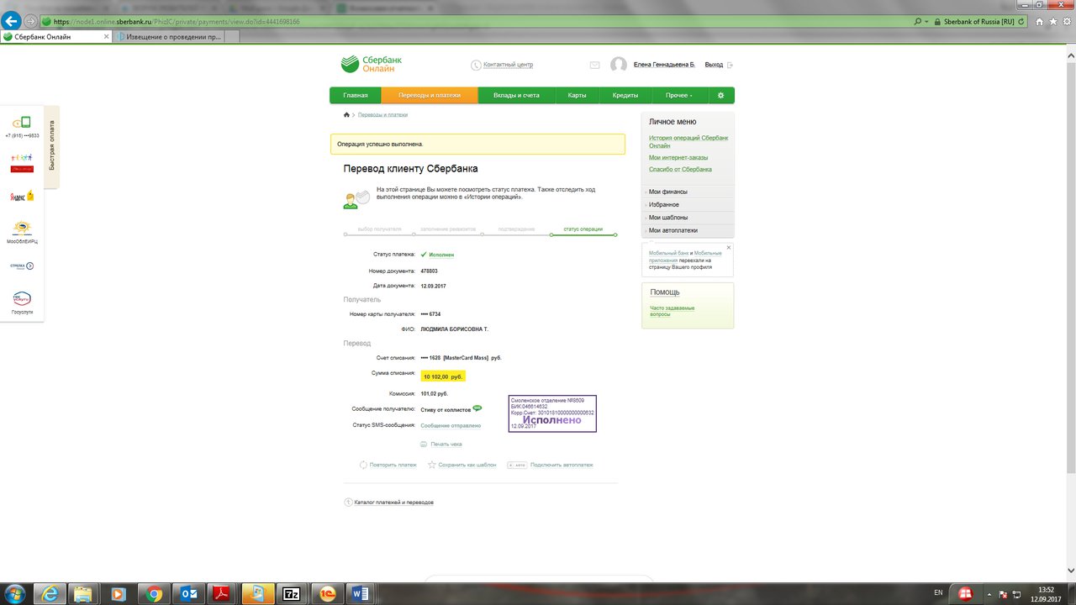Click the Печать чека link
Image resolution: width=1076 pixels, height=605 pixels.
click(446, 444)
